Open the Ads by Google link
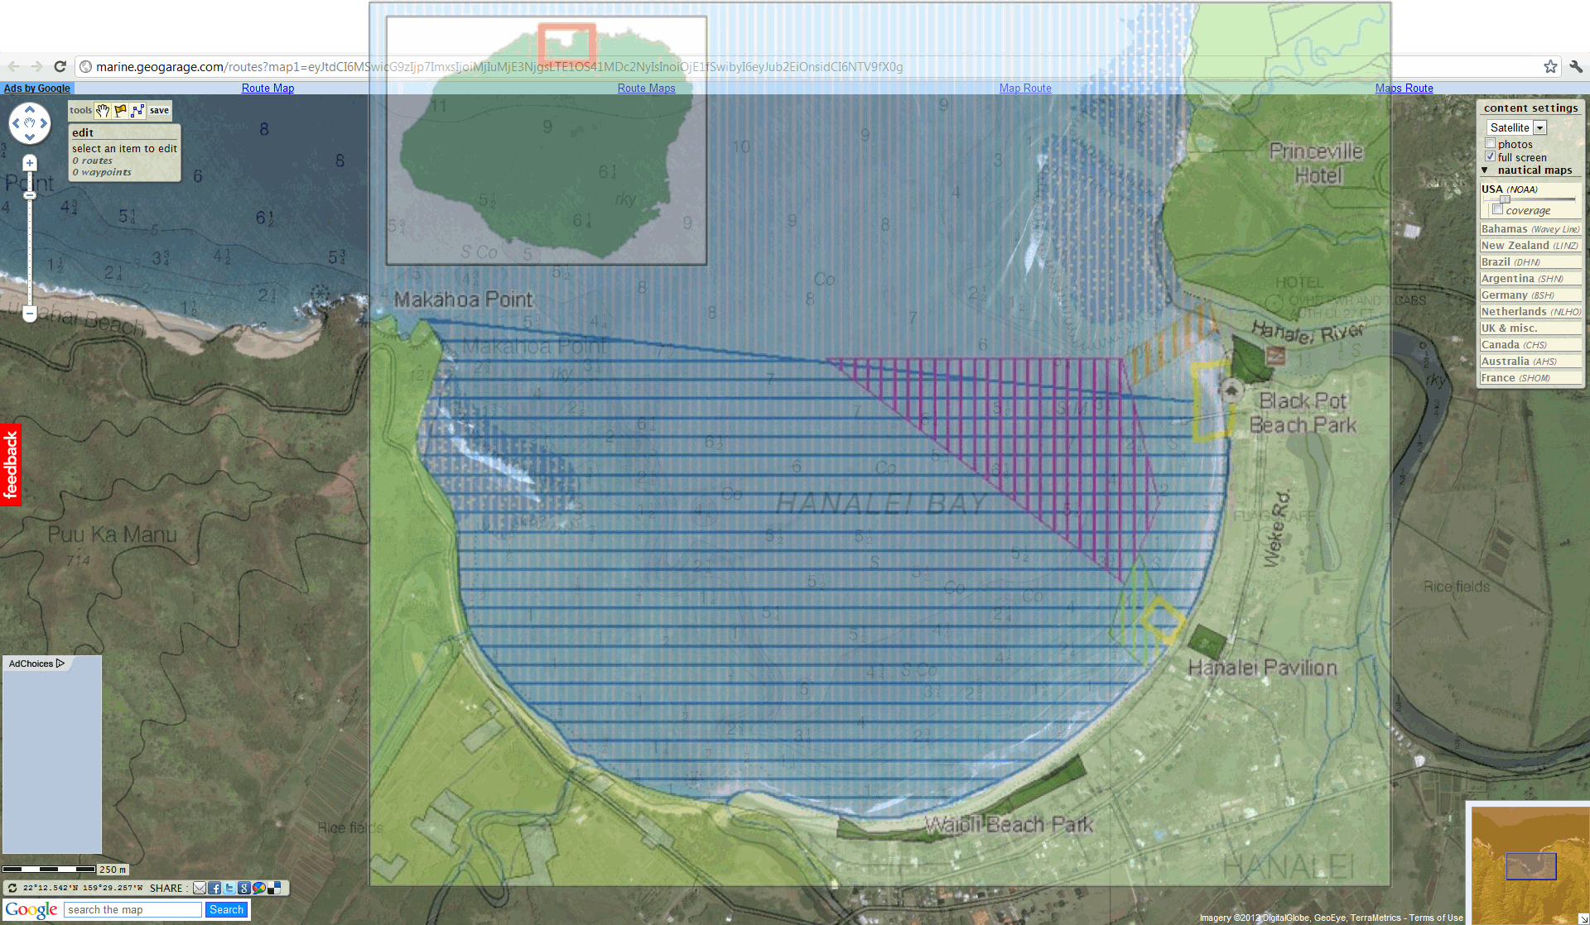The width and height of the screenshot is (1590, 925). [37, 89]
